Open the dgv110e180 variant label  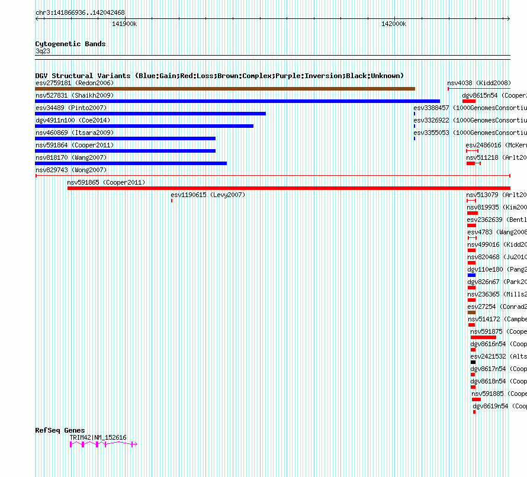click(497, 269)
